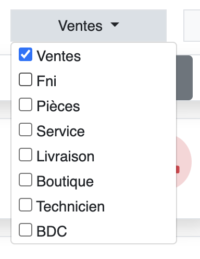Select the BDC label text
The height and width of the screenshot is (259, 200).
click(x=52, y=231)
